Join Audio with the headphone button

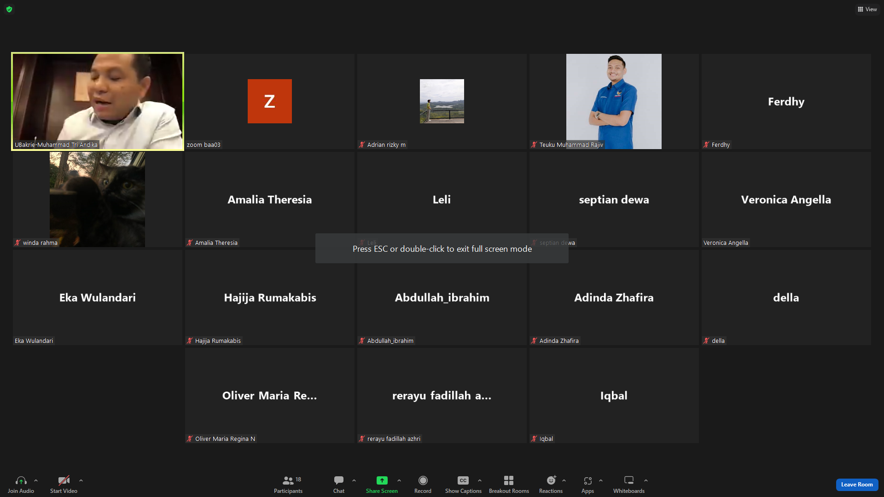click(x=21, y=480)
